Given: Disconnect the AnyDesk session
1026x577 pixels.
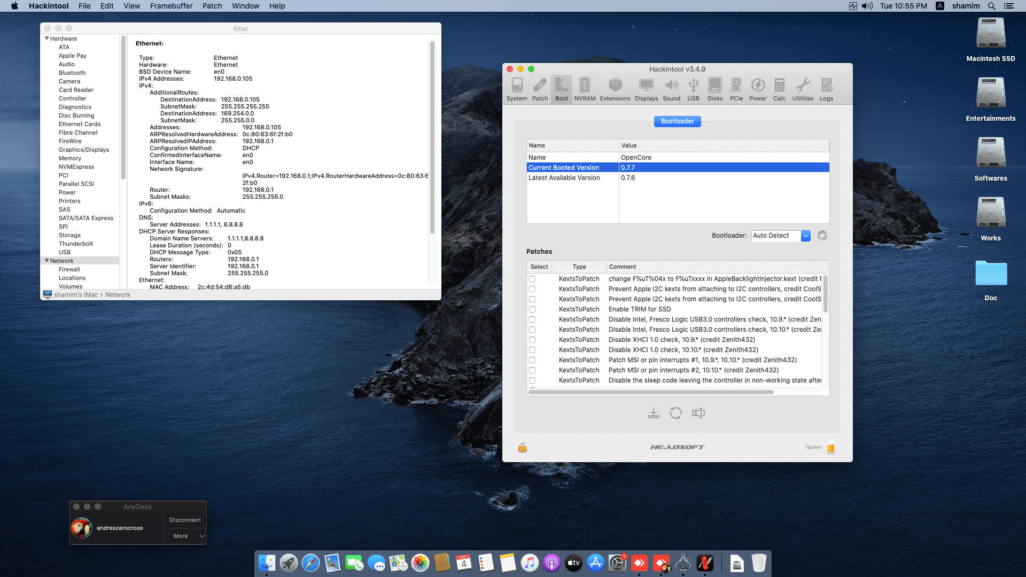Looking at the screenshot, I should coord(185,520).
